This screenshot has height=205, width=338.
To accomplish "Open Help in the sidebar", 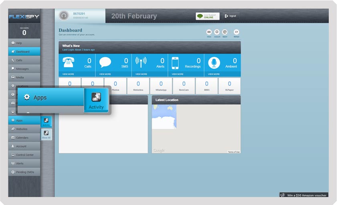I will [x=24, y=43].
